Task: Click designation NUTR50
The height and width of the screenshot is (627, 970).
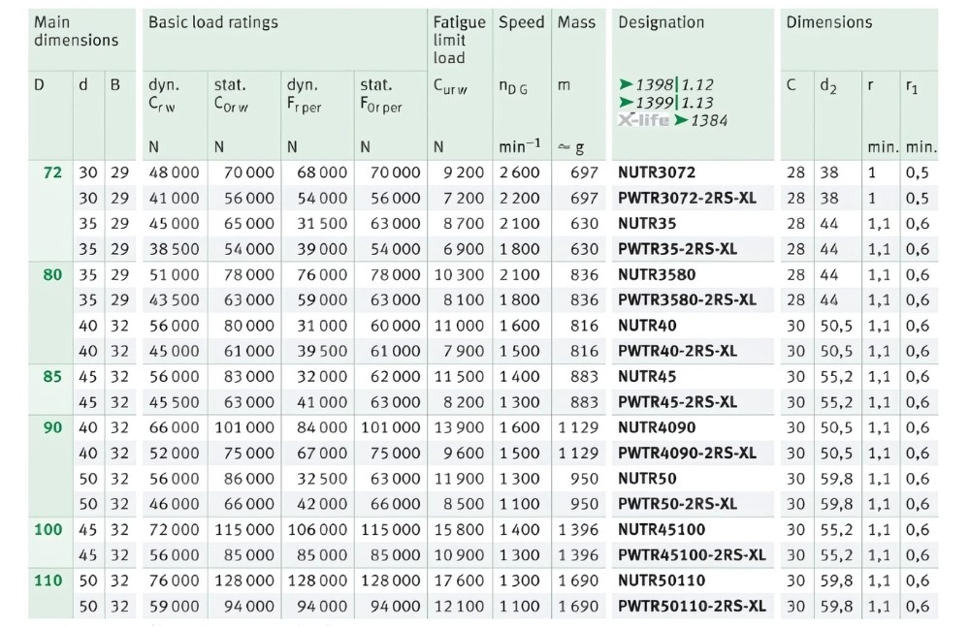Action: [646, 479]
